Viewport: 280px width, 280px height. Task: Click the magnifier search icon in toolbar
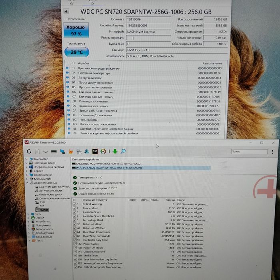pyautogui.click(x=123, y=152)
